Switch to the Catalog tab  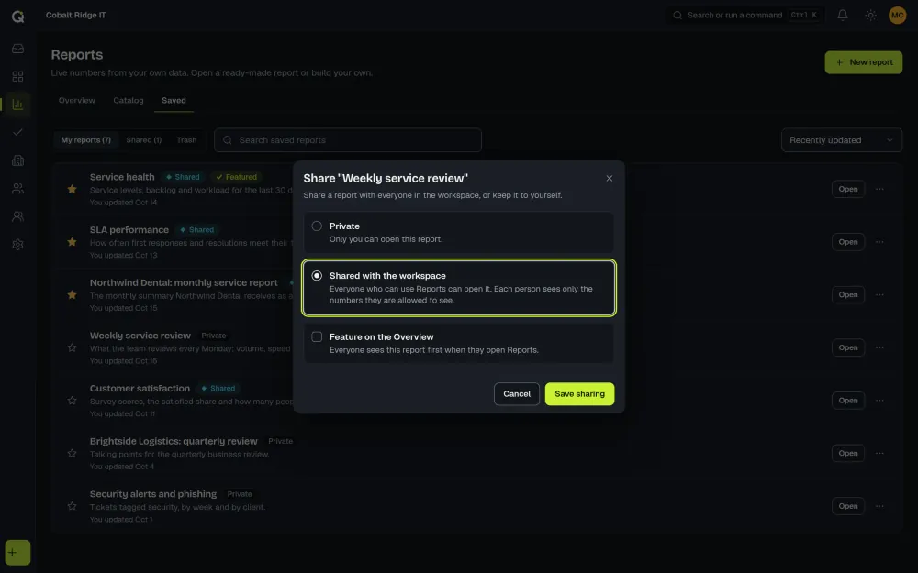point(129,101)
